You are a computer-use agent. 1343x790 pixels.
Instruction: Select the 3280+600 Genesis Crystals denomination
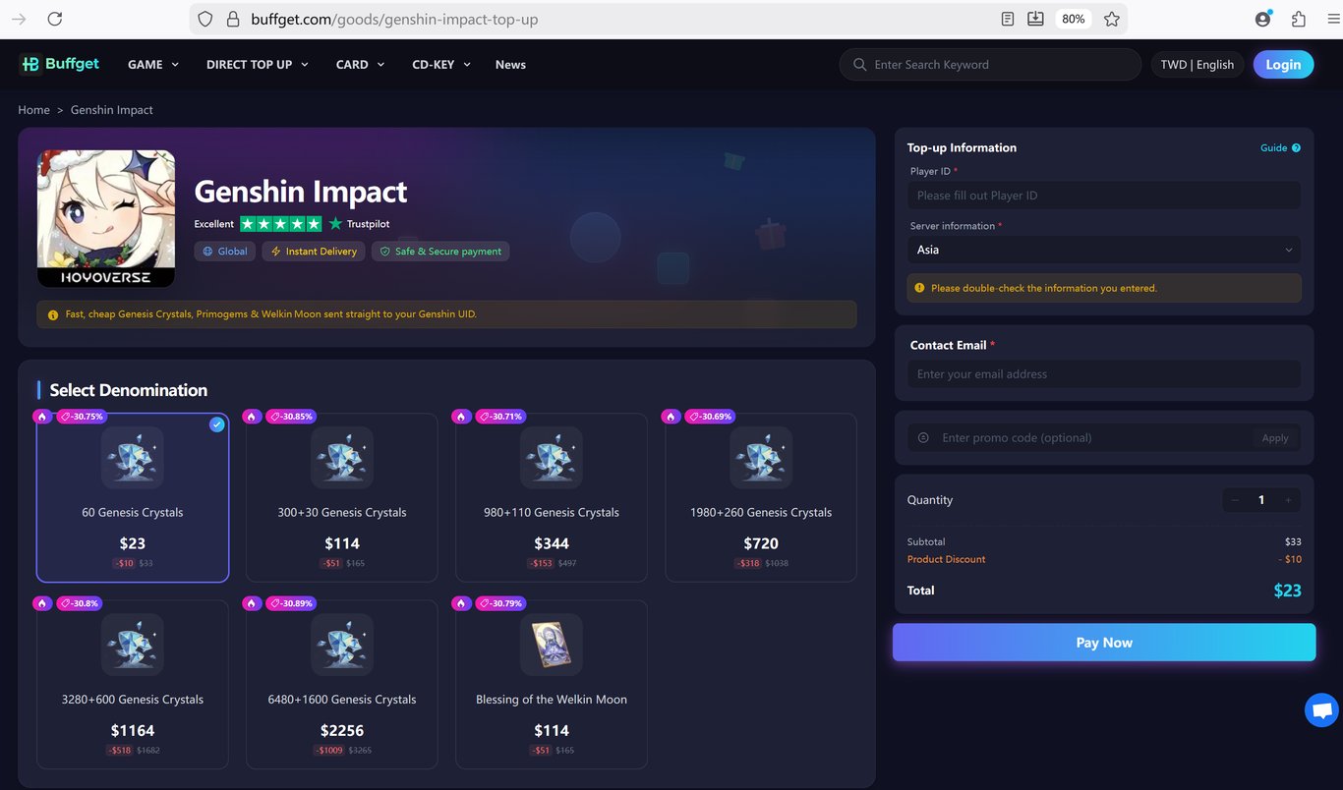(133, 685)
